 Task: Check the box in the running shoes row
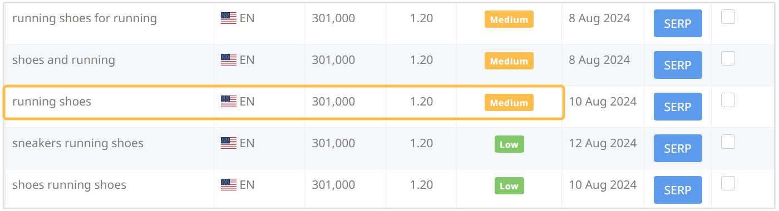[x=728, y=100]
